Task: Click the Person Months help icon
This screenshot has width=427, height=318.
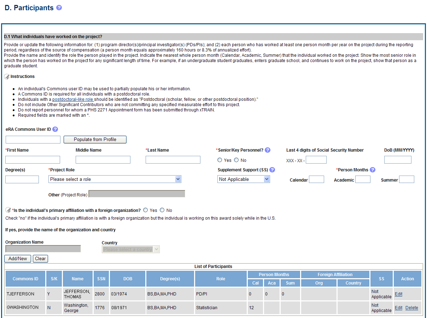Action: pyautogui.click(x=373, y=170)
